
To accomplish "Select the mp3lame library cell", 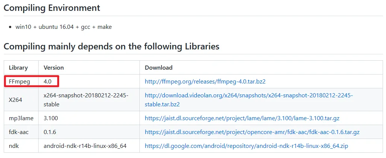I will click(21, 118).
